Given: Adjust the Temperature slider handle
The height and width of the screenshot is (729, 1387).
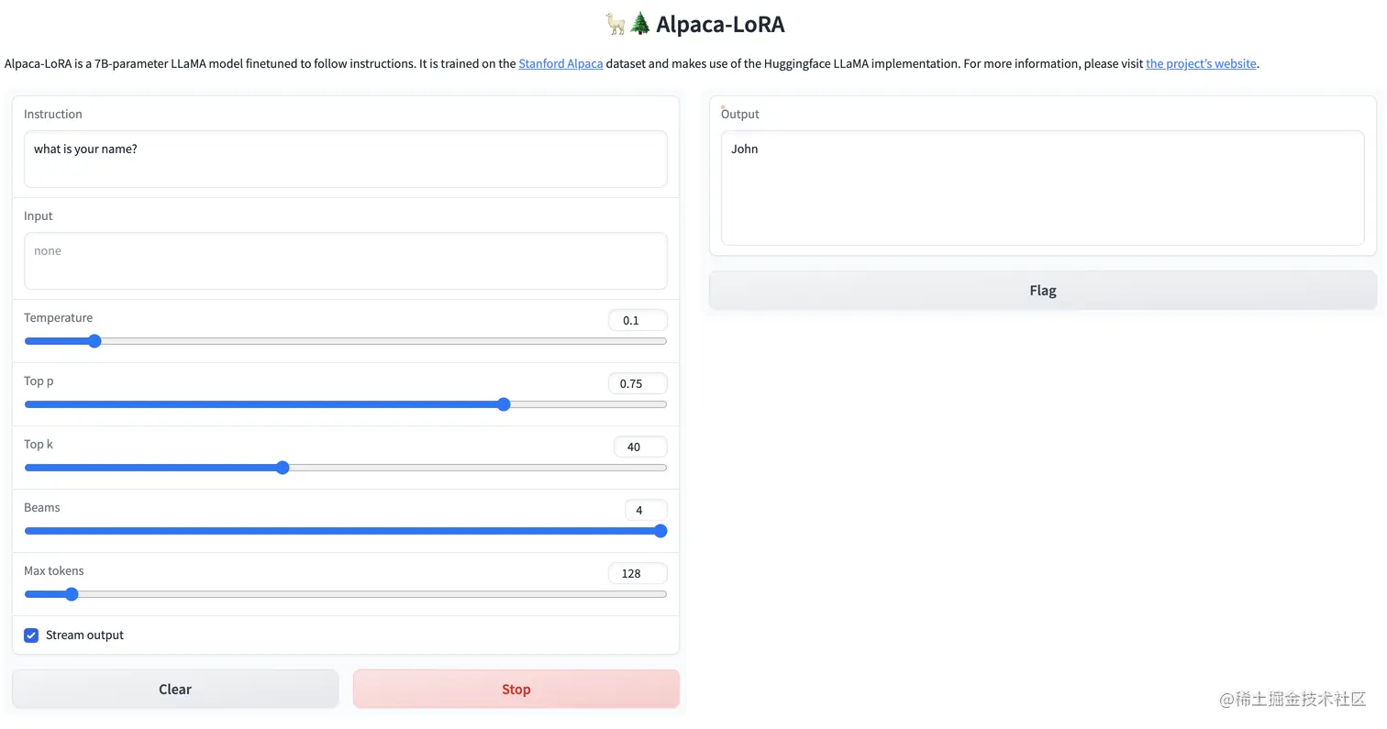Looking at the screenshot, I should (x=94, y=341).
